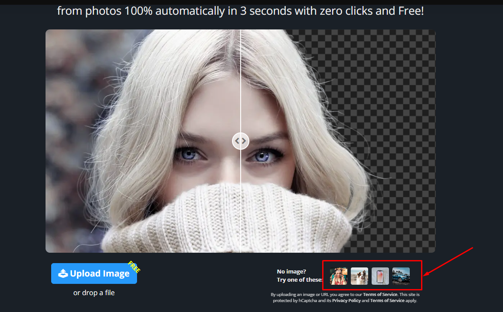Click the upload icon inside the blue button
Screen dimensions: 503x312
[64, 273]
